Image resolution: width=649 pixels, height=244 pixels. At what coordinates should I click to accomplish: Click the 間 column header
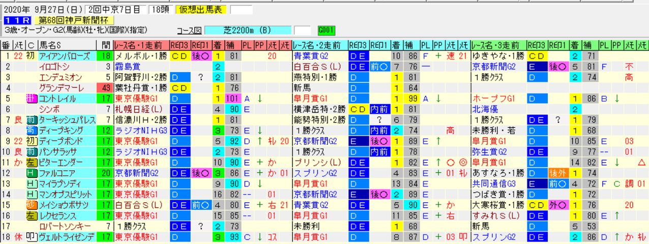pos(105,44)
